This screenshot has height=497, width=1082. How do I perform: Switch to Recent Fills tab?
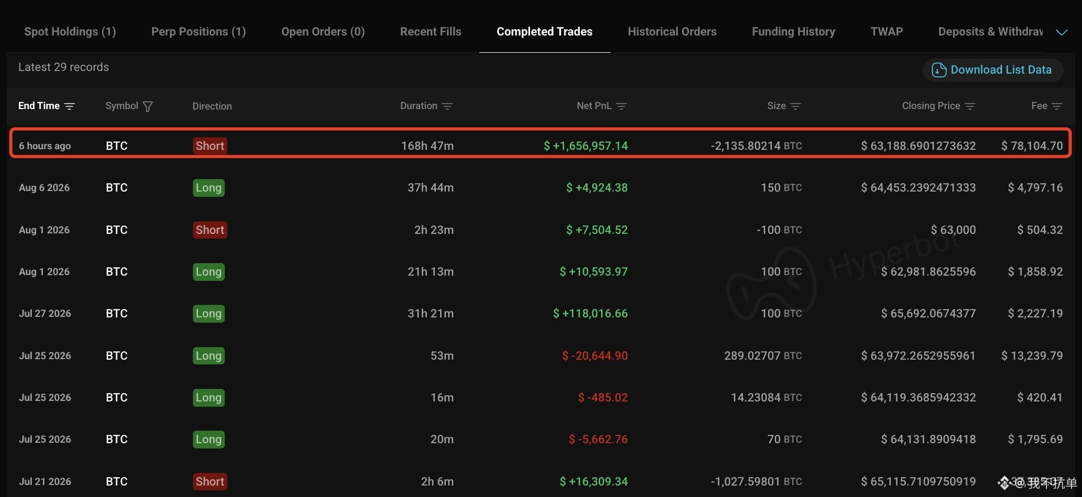click(431, 32)
